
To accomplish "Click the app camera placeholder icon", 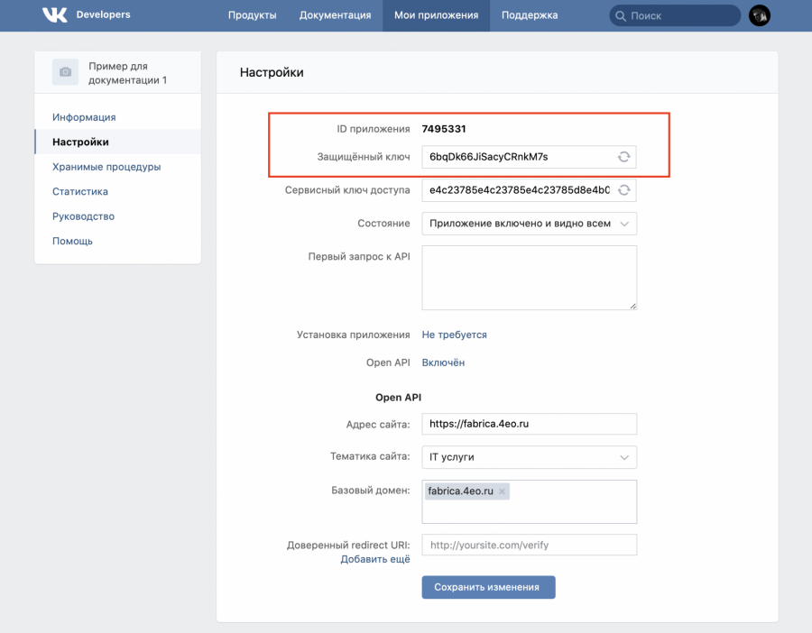I will coord(65,72).
